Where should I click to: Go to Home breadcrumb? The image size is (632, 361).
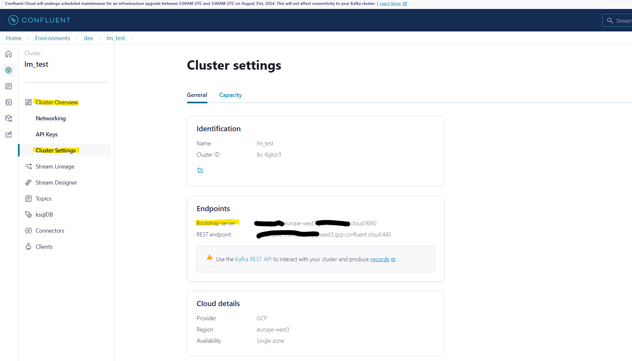tap(14, 38)
